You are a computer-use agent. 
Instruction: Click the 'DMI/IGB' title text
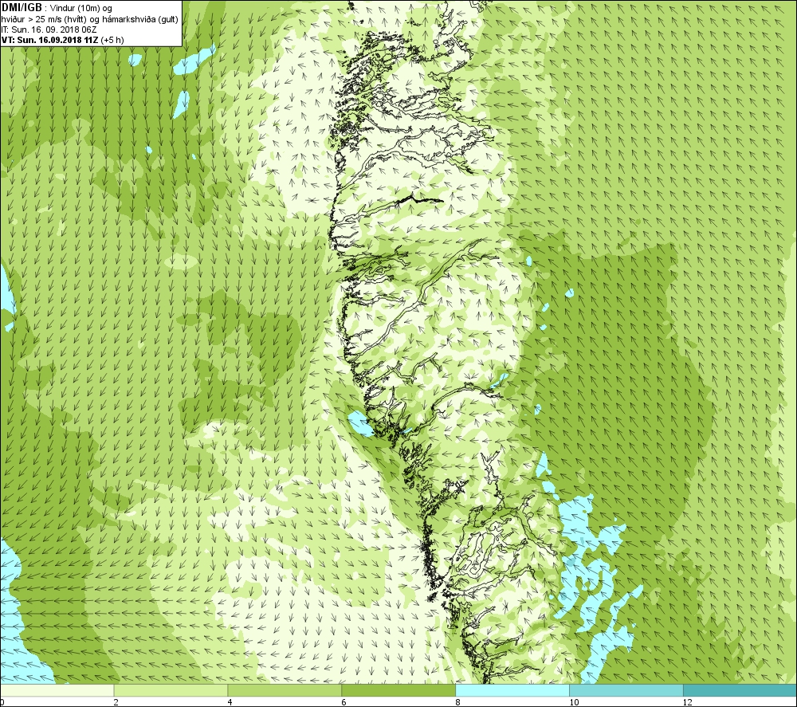pyautogui.click(x=22, y=8)
